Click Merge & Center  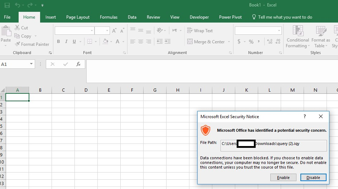point(206,42)
